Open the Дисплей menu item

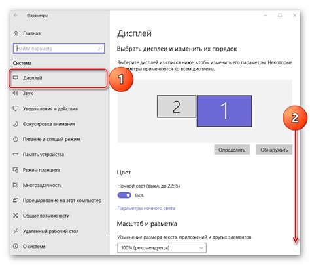[58, 78]
